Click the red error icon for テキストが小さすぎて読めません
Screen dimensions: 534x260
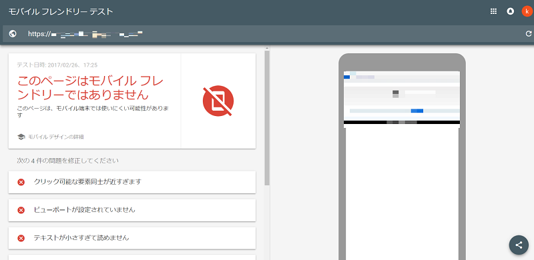21,238
